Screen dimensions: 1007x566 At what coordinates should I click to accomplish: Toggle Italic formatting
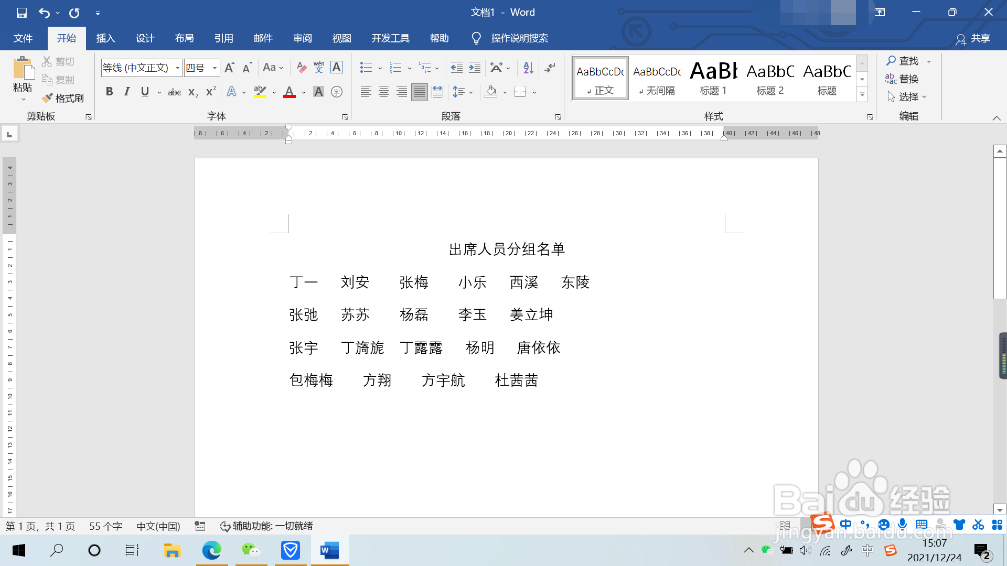[127, 92]
